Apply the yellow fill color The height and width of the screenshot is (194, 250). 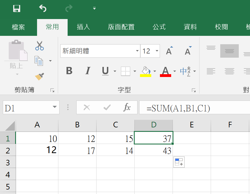146,71
